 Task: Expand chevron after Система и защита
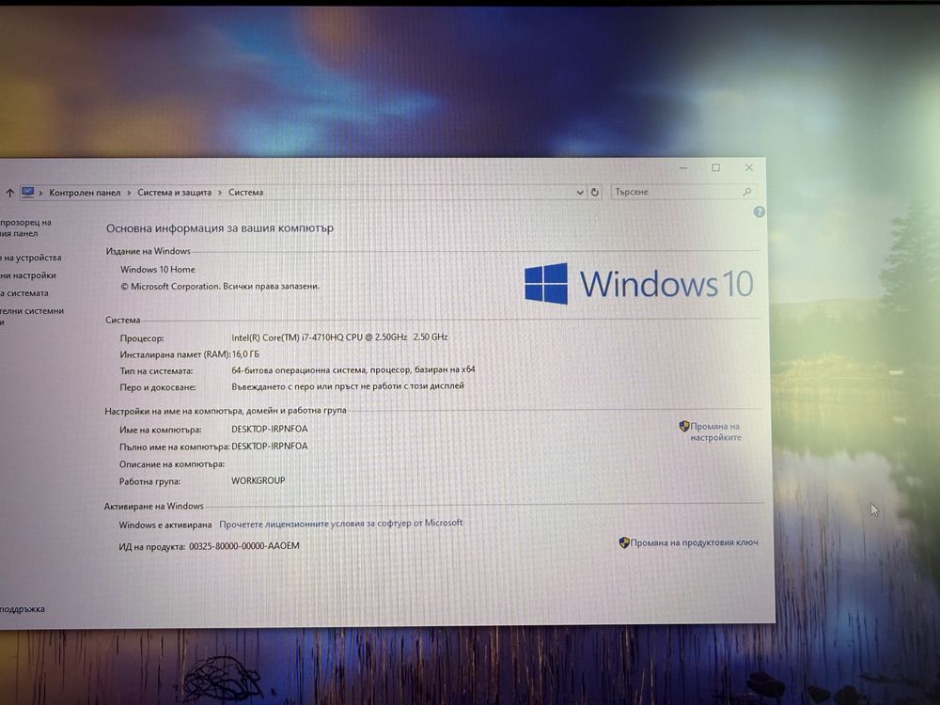(x=220, y=193)
